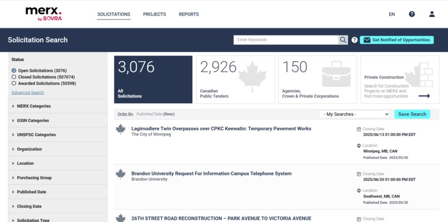Select Awarded Solicitations radio button

[14, 84]
